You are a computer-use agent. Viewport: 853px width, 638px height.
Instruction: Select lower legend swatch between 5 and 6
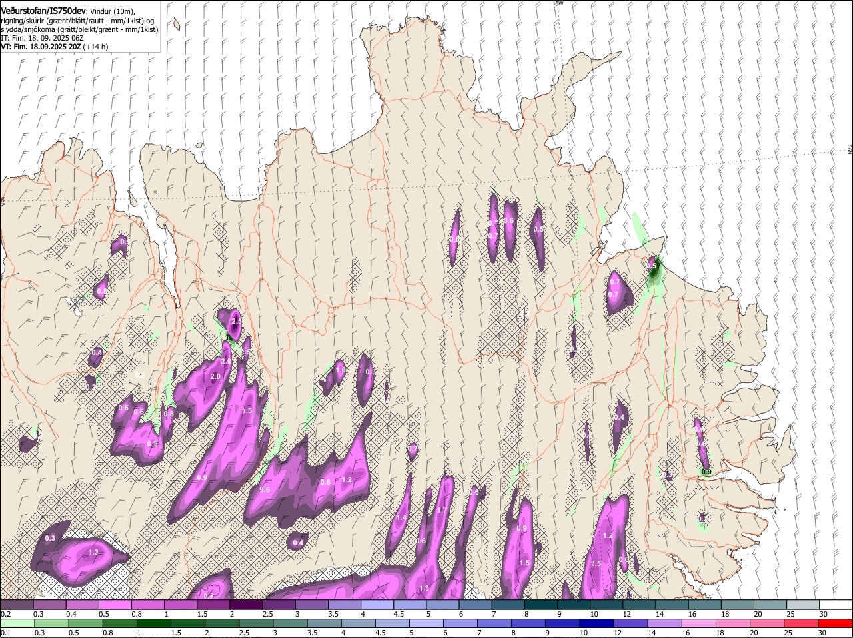tap(425, 623)
